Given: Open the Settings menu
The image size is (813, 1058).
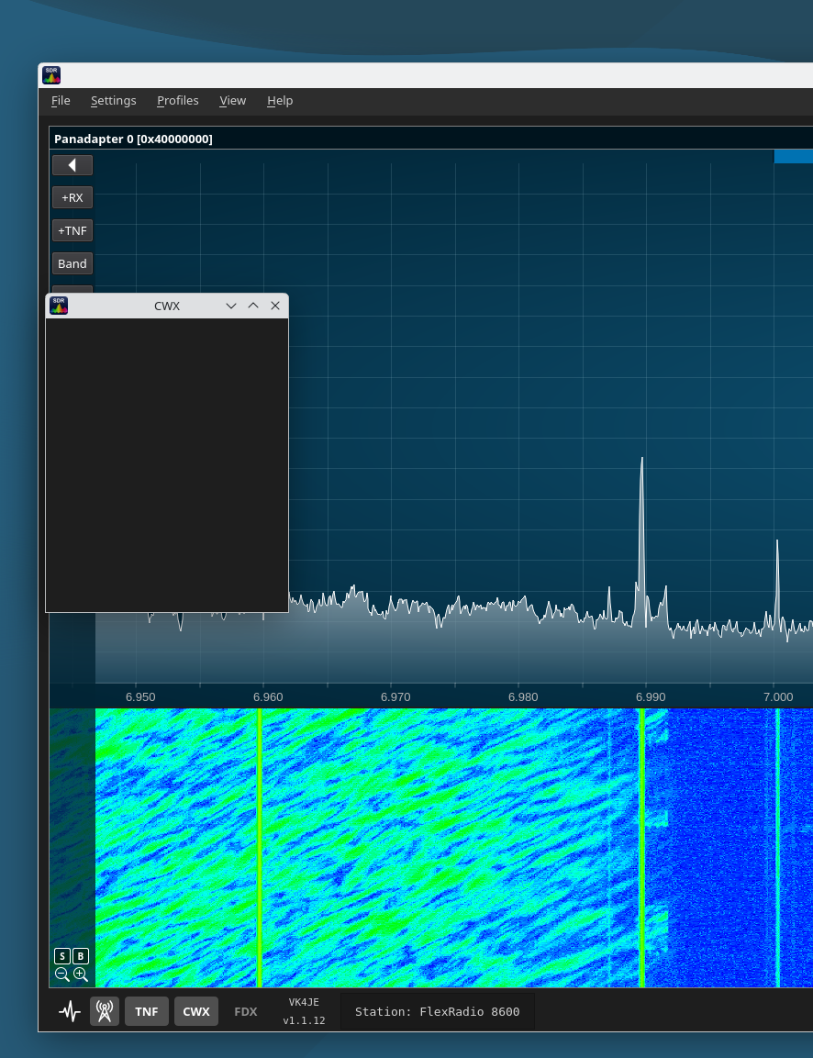Looking at the screenshot, I should [114, 101].
